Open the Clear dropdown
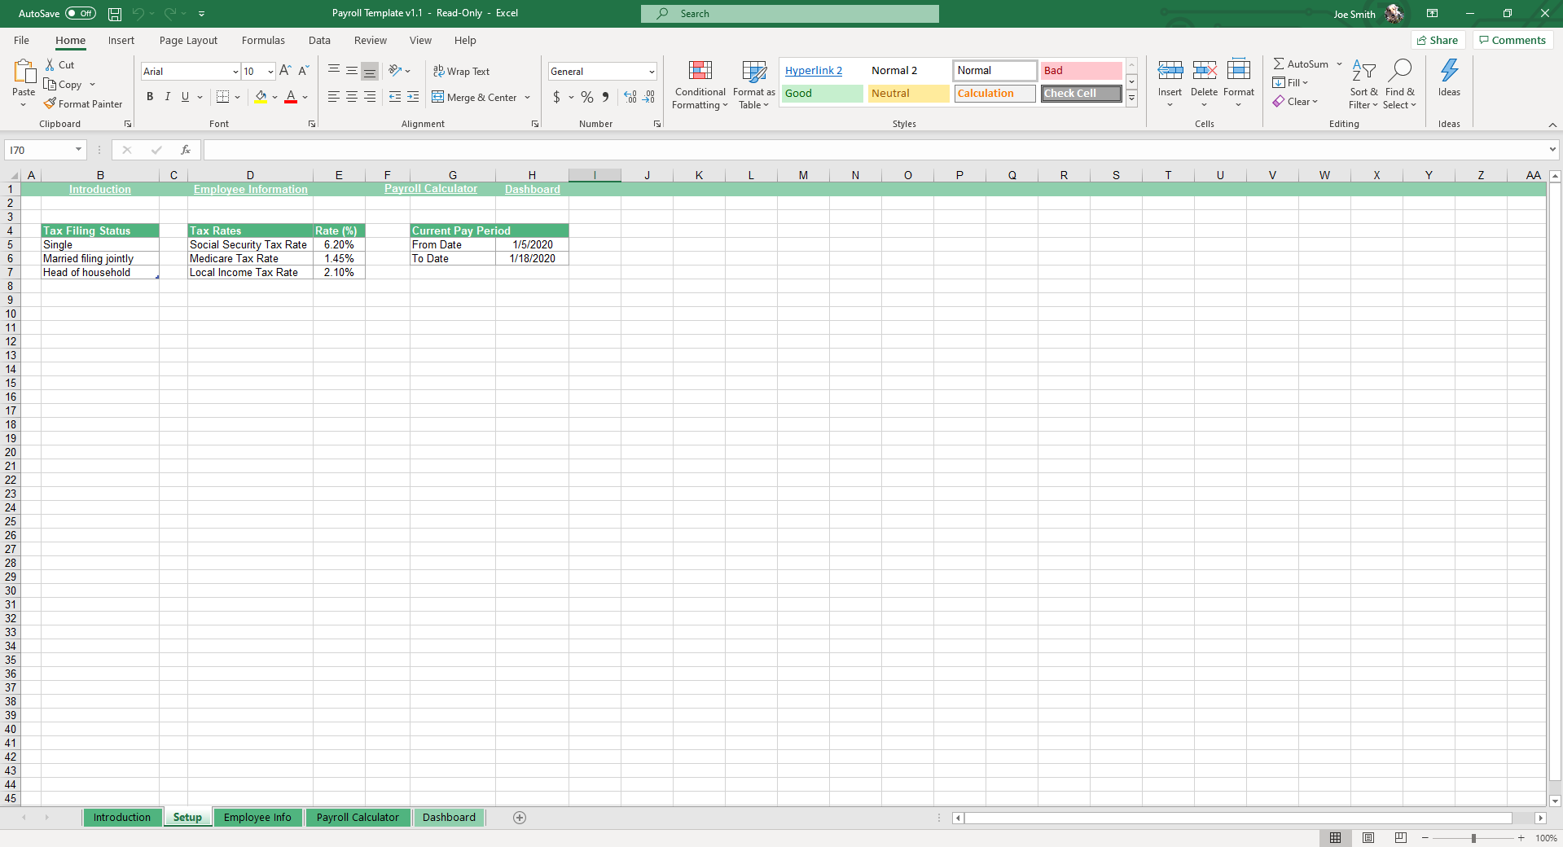The height and width of the screenshot is (847, 1563). pyautogui.click(x=1295, y=102)
